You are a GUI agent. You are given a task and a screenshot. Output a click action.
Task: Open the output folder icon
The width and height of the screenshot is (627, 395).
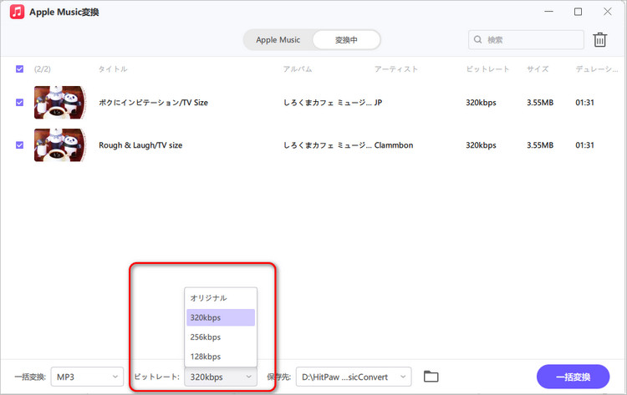point(431,377)
